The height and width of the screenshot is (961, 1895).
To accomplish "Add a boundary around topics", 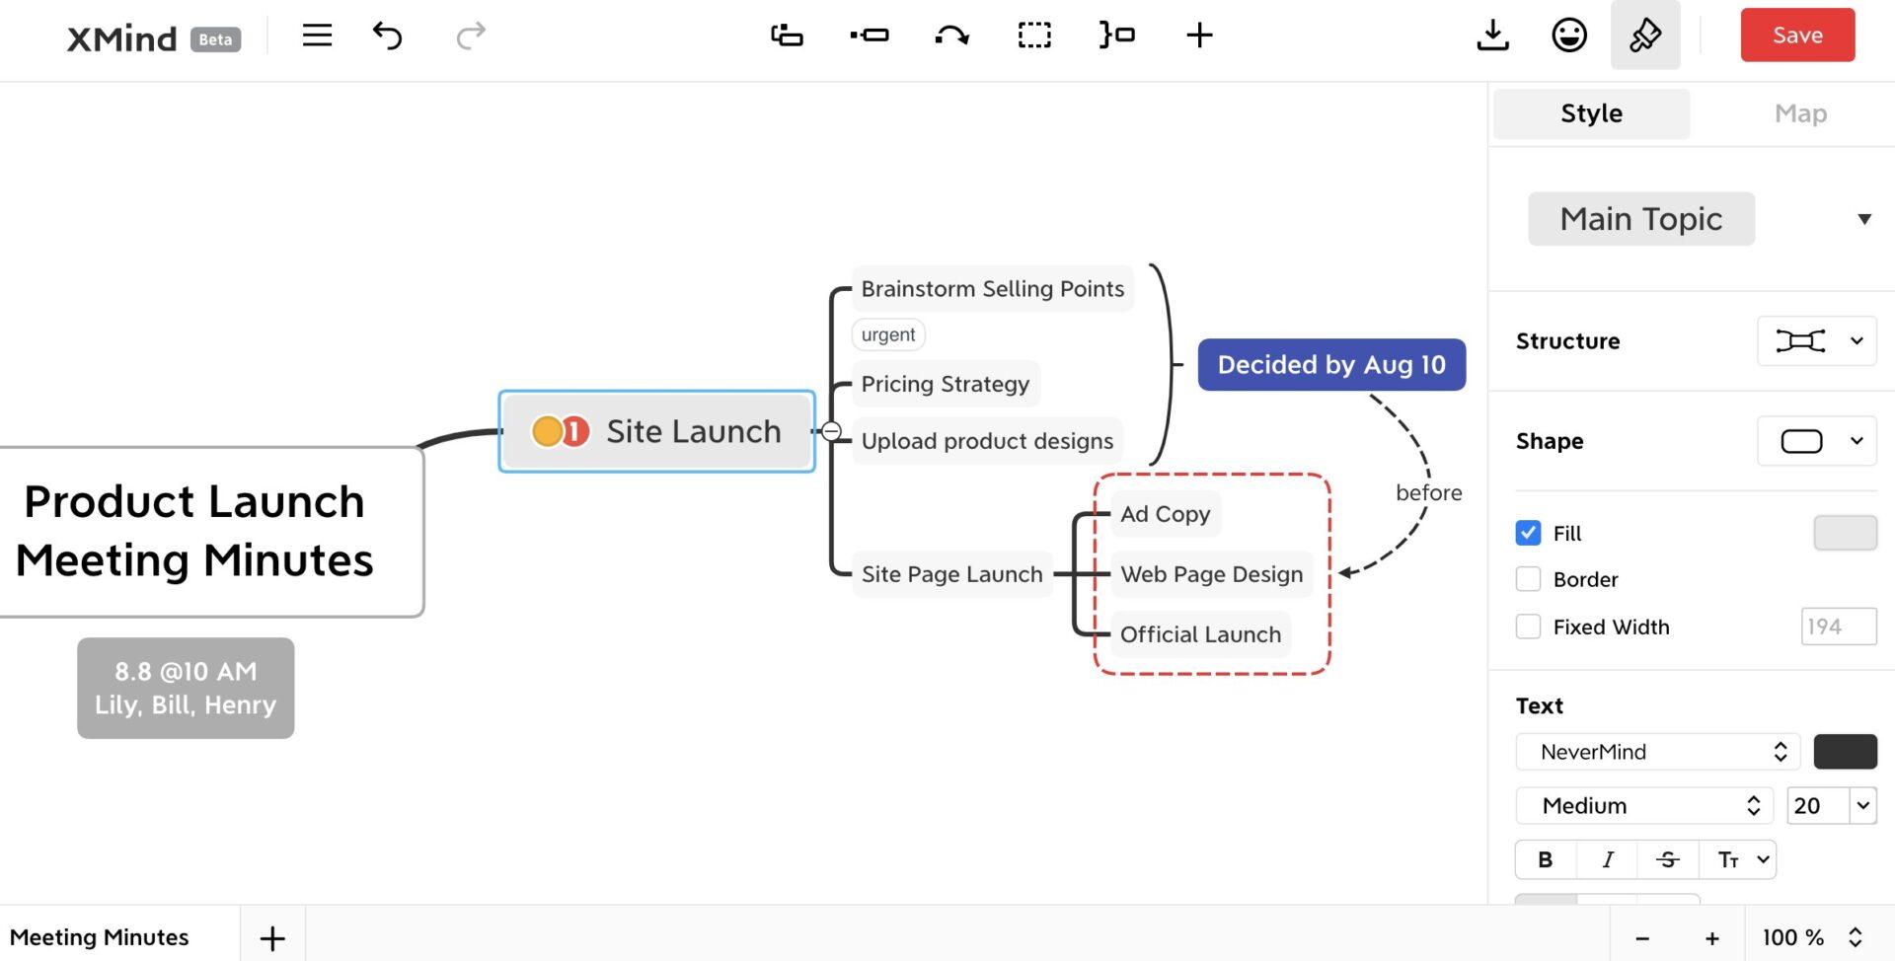I will (1032, 36).
